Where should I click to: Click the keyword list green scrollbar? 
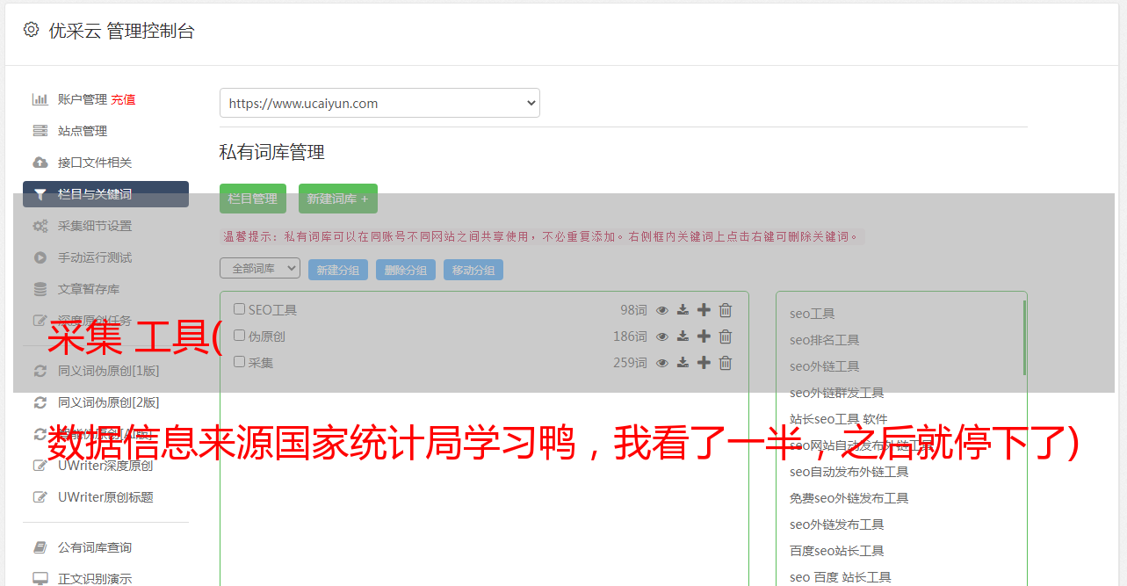1024,337
